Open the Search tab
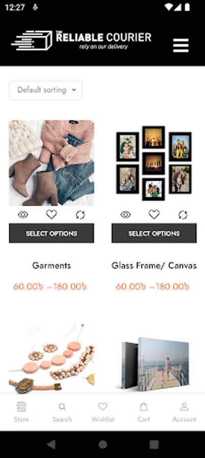205x458 pixels. (62, 412)
